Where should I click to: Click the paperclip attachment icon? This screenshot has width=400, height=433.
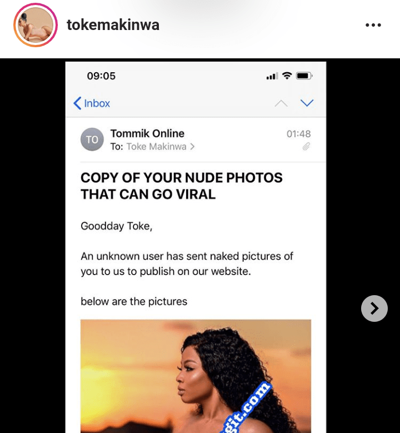tap(306, 147)
